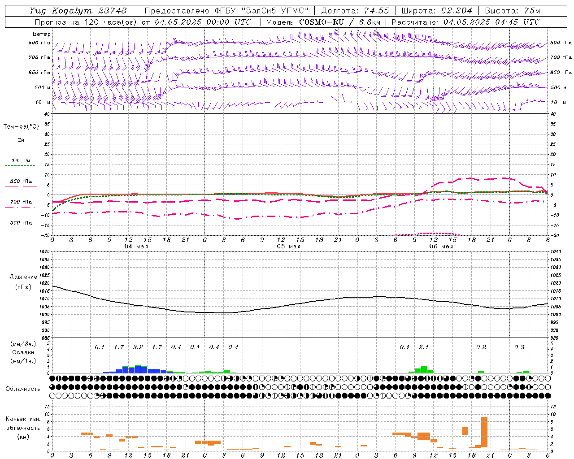Click the 05 мая date label
Screen dimensions: 574x459
click(289, 247)
